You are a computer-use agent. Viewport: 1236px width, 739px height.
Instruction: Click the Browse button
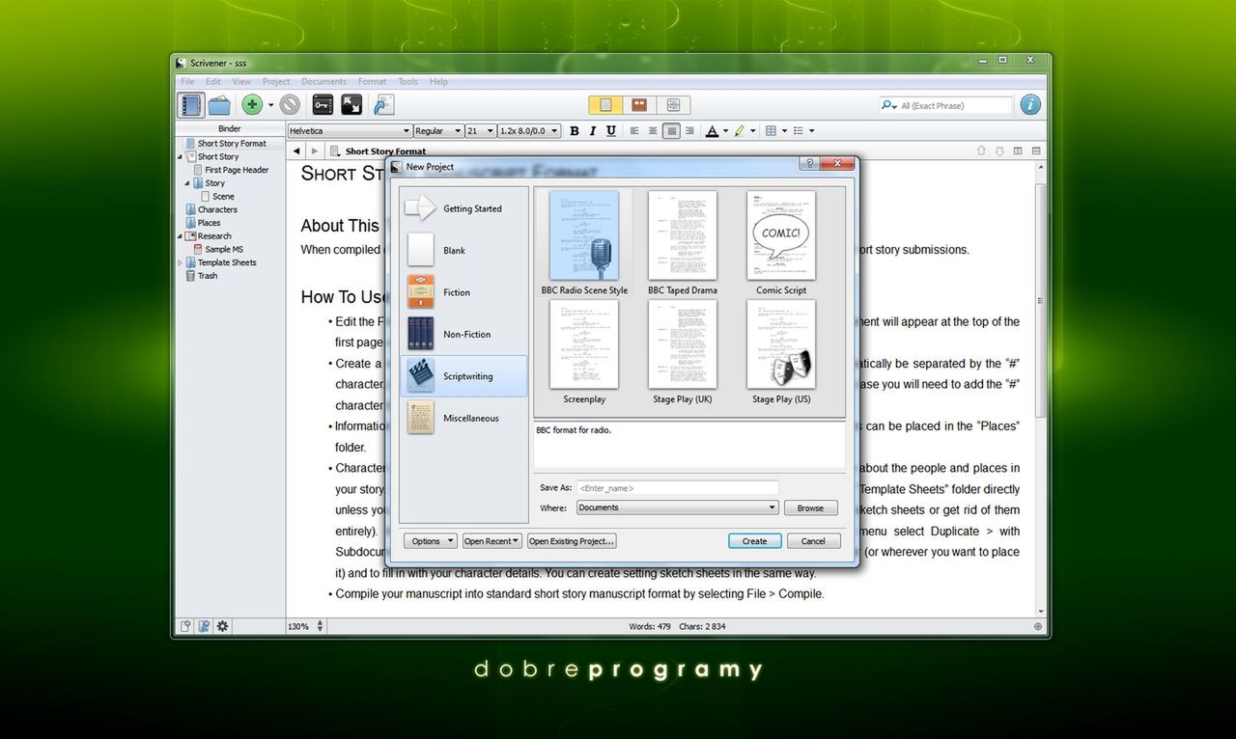pyautogui.click(x=810, y=507)
